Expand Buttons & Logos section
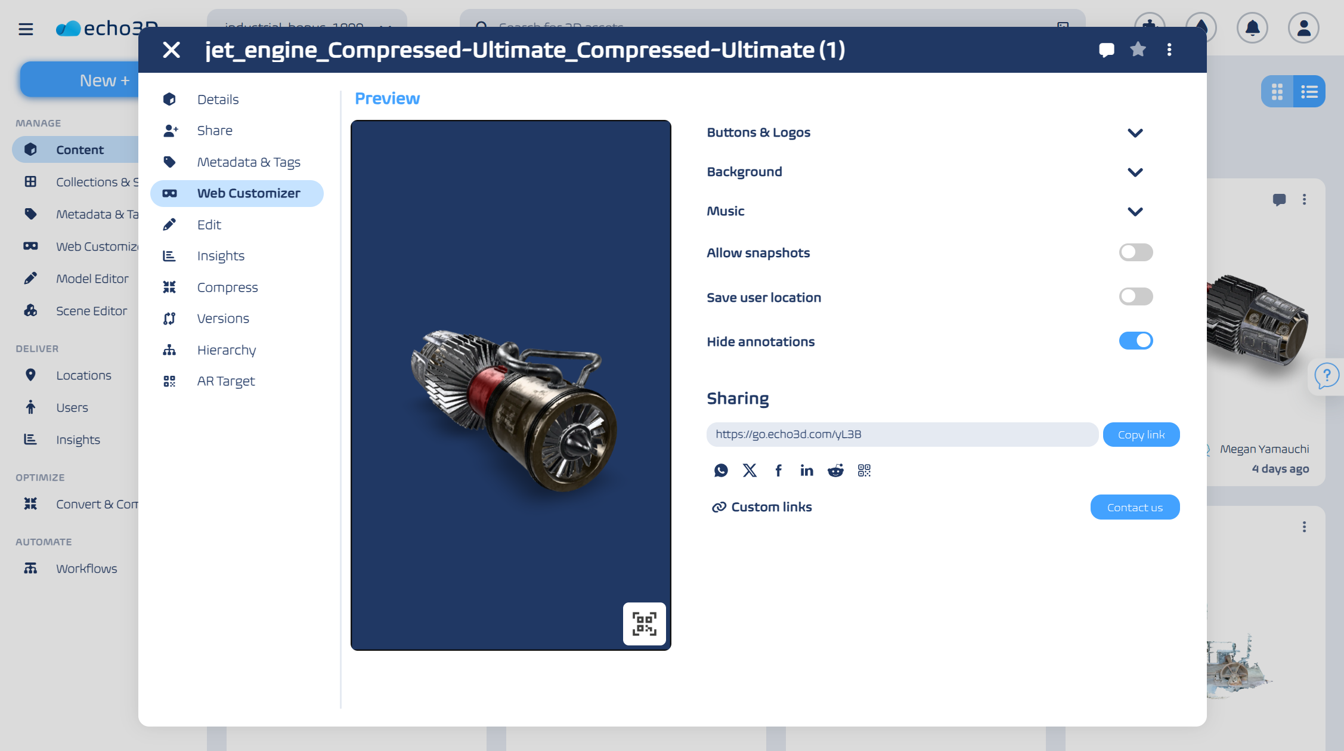Screen dimensions: 1344x751 tap(1135, 133)
